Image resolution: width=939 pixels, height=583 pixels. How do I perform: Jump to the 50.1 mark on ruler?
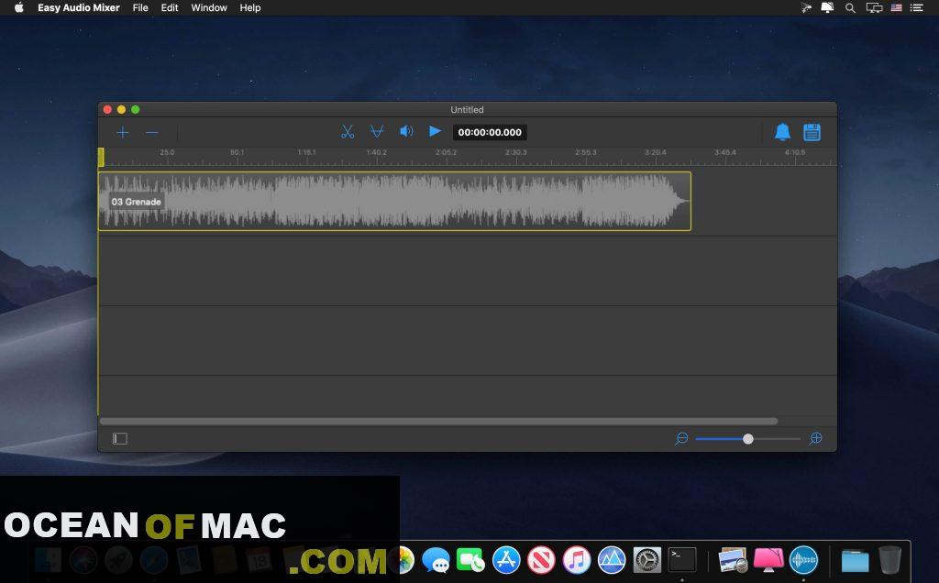tap(238, 153)
